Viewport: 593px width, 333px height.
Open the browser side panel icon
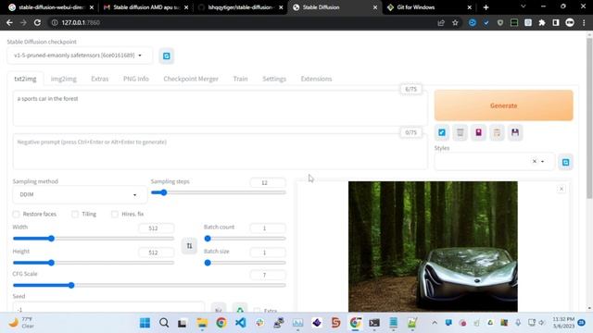[x=556, y=22]
